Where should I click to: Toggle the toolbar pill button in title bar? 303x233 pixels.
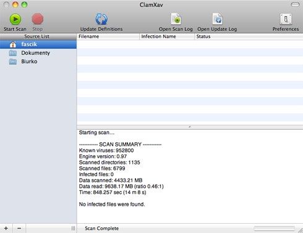[295, 4]
